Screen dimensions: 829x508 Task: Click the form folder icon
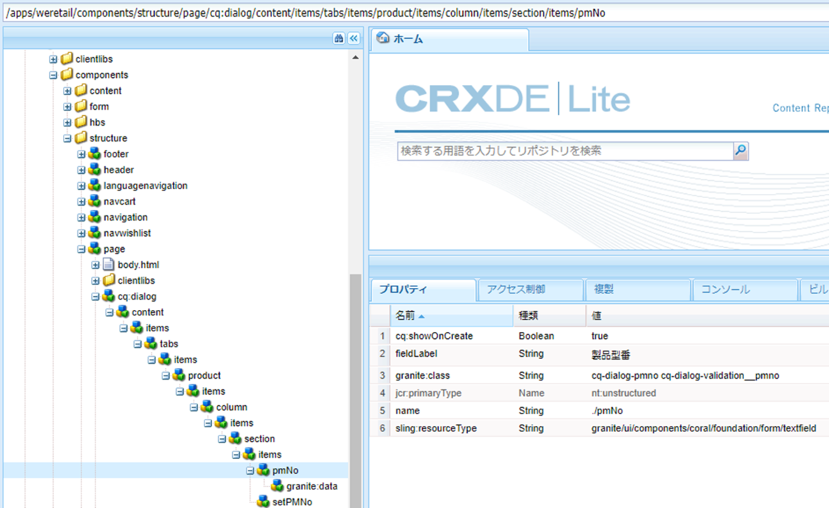coord(81,106)
